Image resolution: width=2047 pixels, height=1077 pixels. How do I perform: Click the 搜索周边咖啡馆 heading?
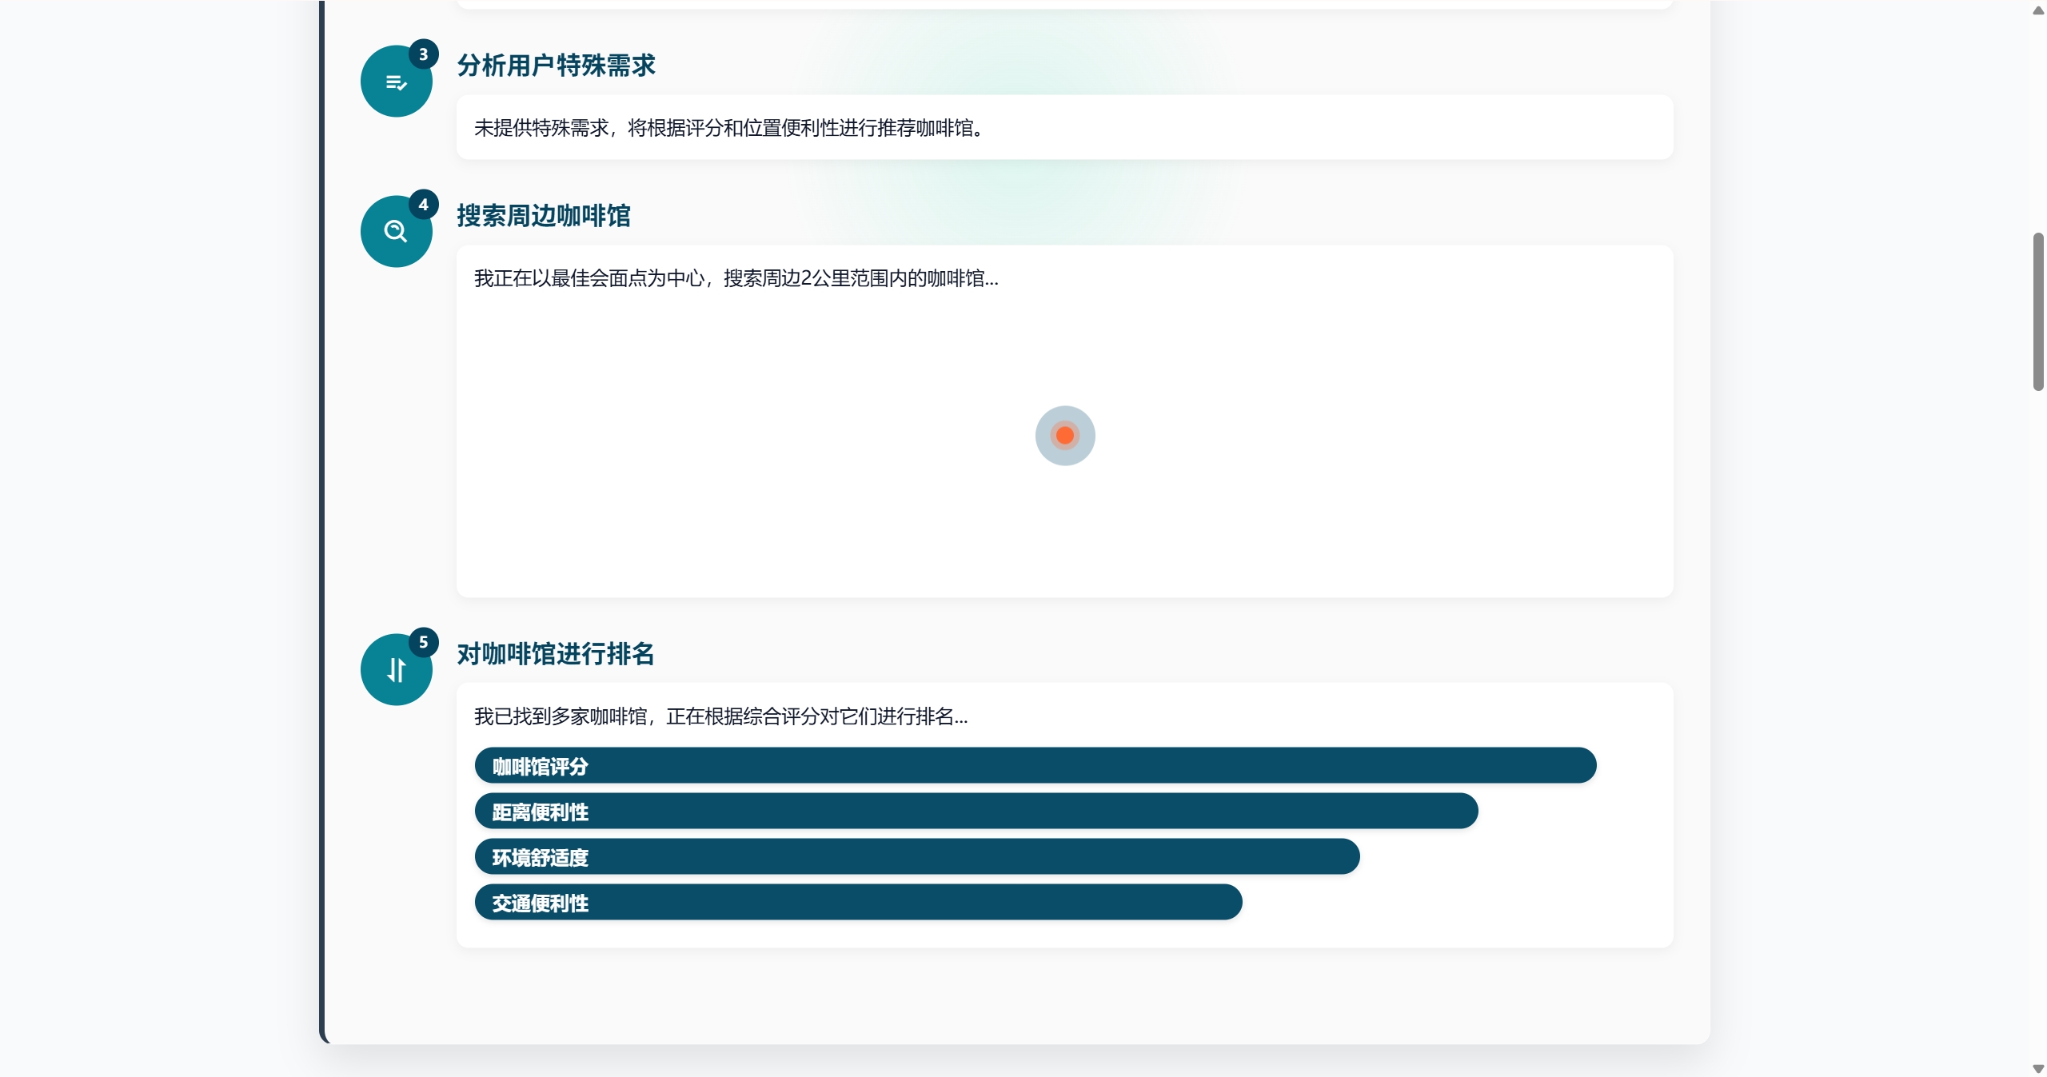click(544, 216)
